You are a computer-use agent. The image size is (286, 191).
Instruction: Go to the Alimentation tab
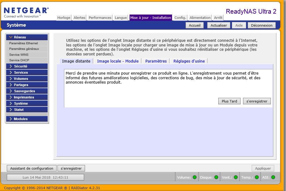pyautogui.click(x=200, y=18)
